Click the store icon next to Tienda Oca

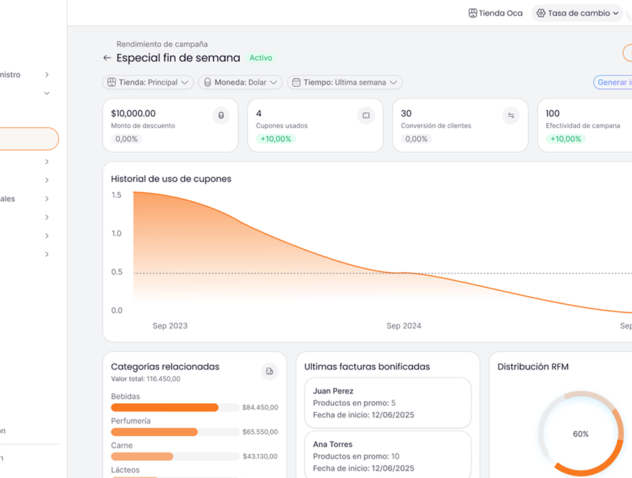click(473, 13)
